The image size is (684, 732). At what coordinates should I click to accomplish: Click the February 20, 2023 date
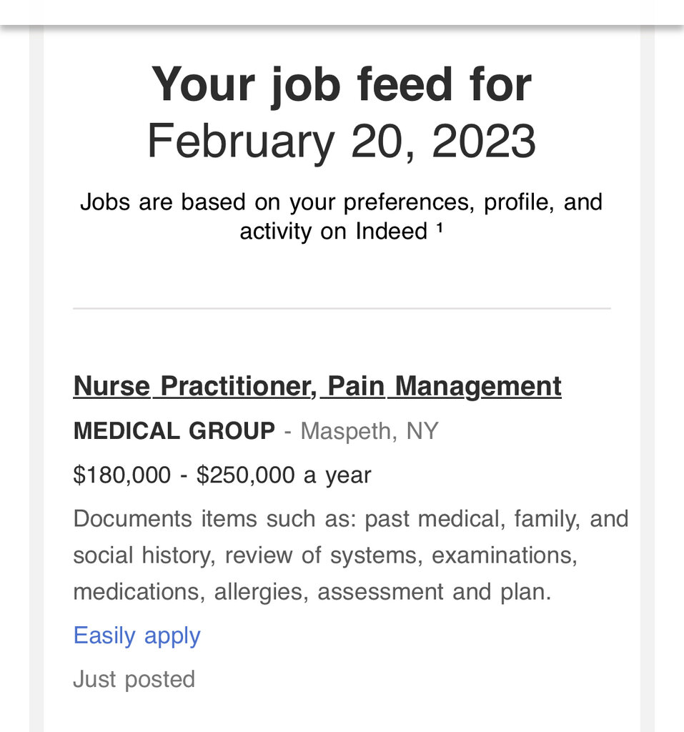point(342,141)
